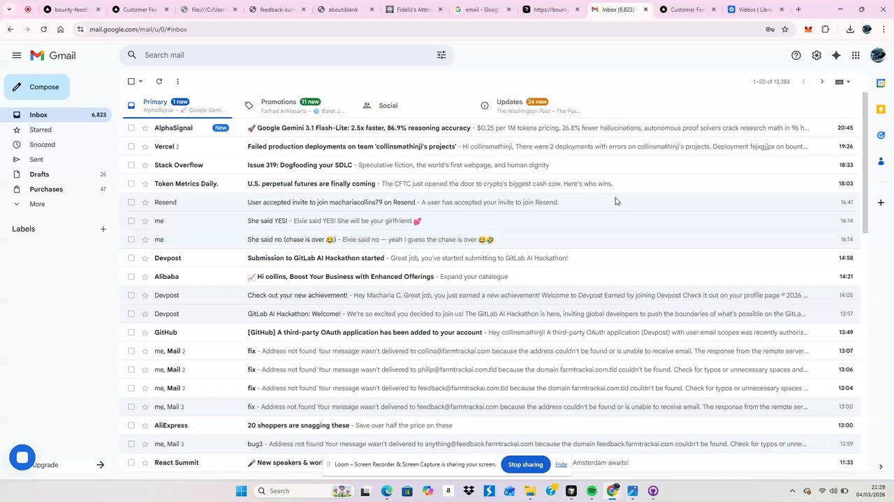Click the Get add-ons plus icon
This screenshot has height=502, width=894.
[881, 202]
